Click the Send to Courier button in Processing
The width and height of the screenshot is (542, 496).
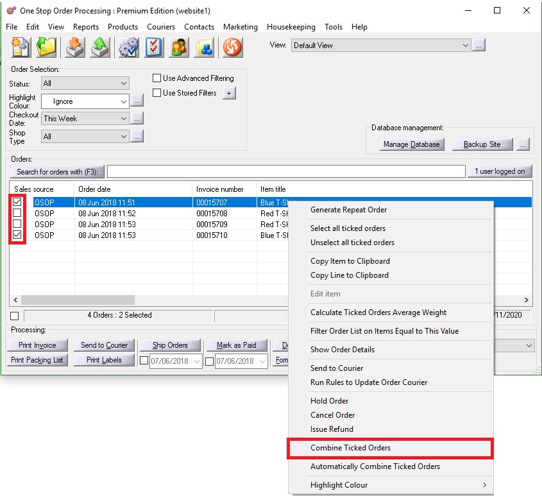(x=104, y=345)
